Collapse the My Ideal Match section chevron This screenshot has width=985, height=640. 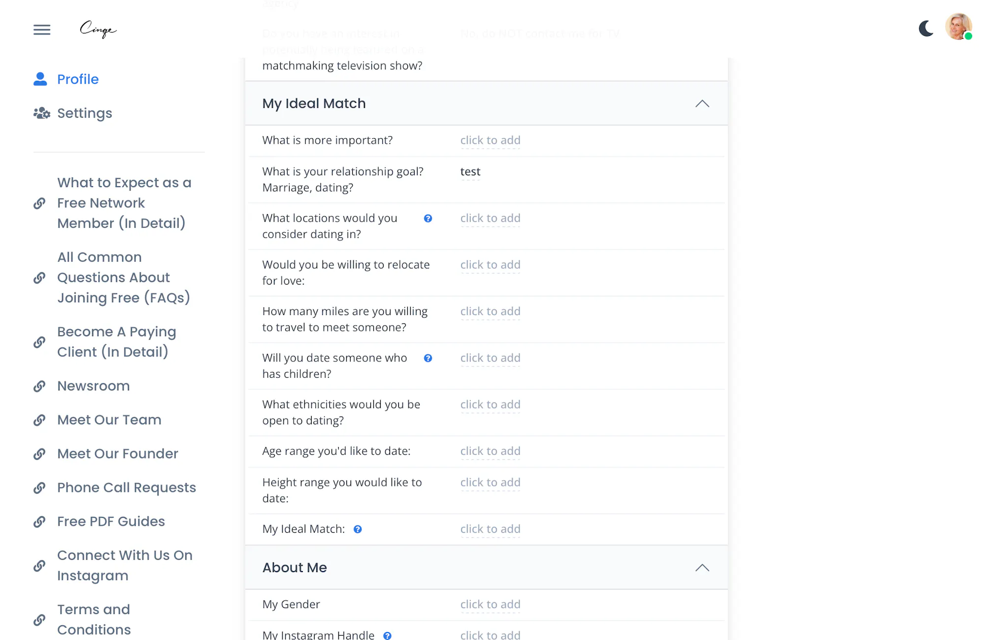(702, 103)
